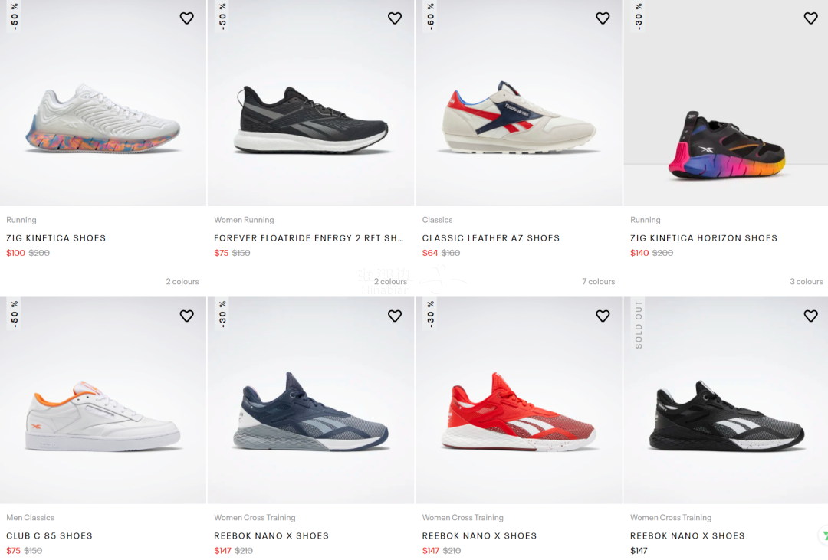Click the black Zig Kinetica Horizon photo
Image resolution: width=828 pixels, height=560 pixels.
pos(726,146)
